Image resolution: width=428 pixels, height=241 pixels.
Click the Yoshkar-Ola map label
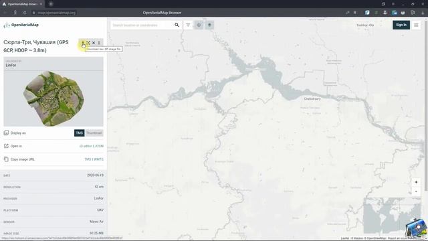(365, 25)
